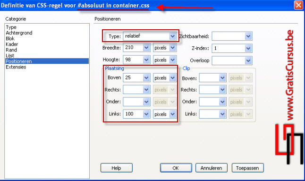Image resolution: width=305 pixels, height=181 pixels.
Task: Click the Annuleren button
Action: click(211, 168)
